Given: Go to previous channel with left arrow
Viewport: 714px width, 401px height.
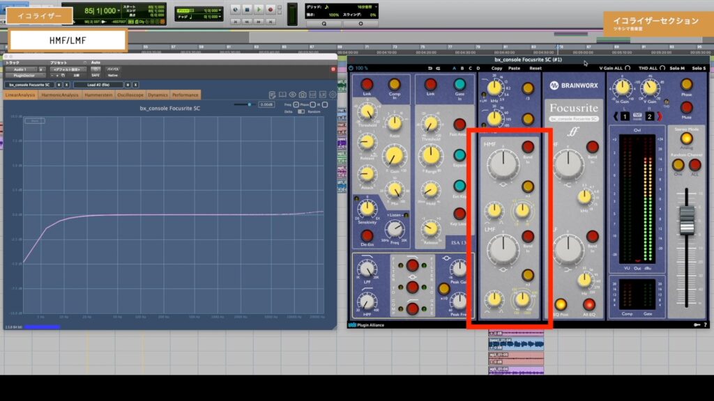Looking at the screenshot, I should click(616, 116).
